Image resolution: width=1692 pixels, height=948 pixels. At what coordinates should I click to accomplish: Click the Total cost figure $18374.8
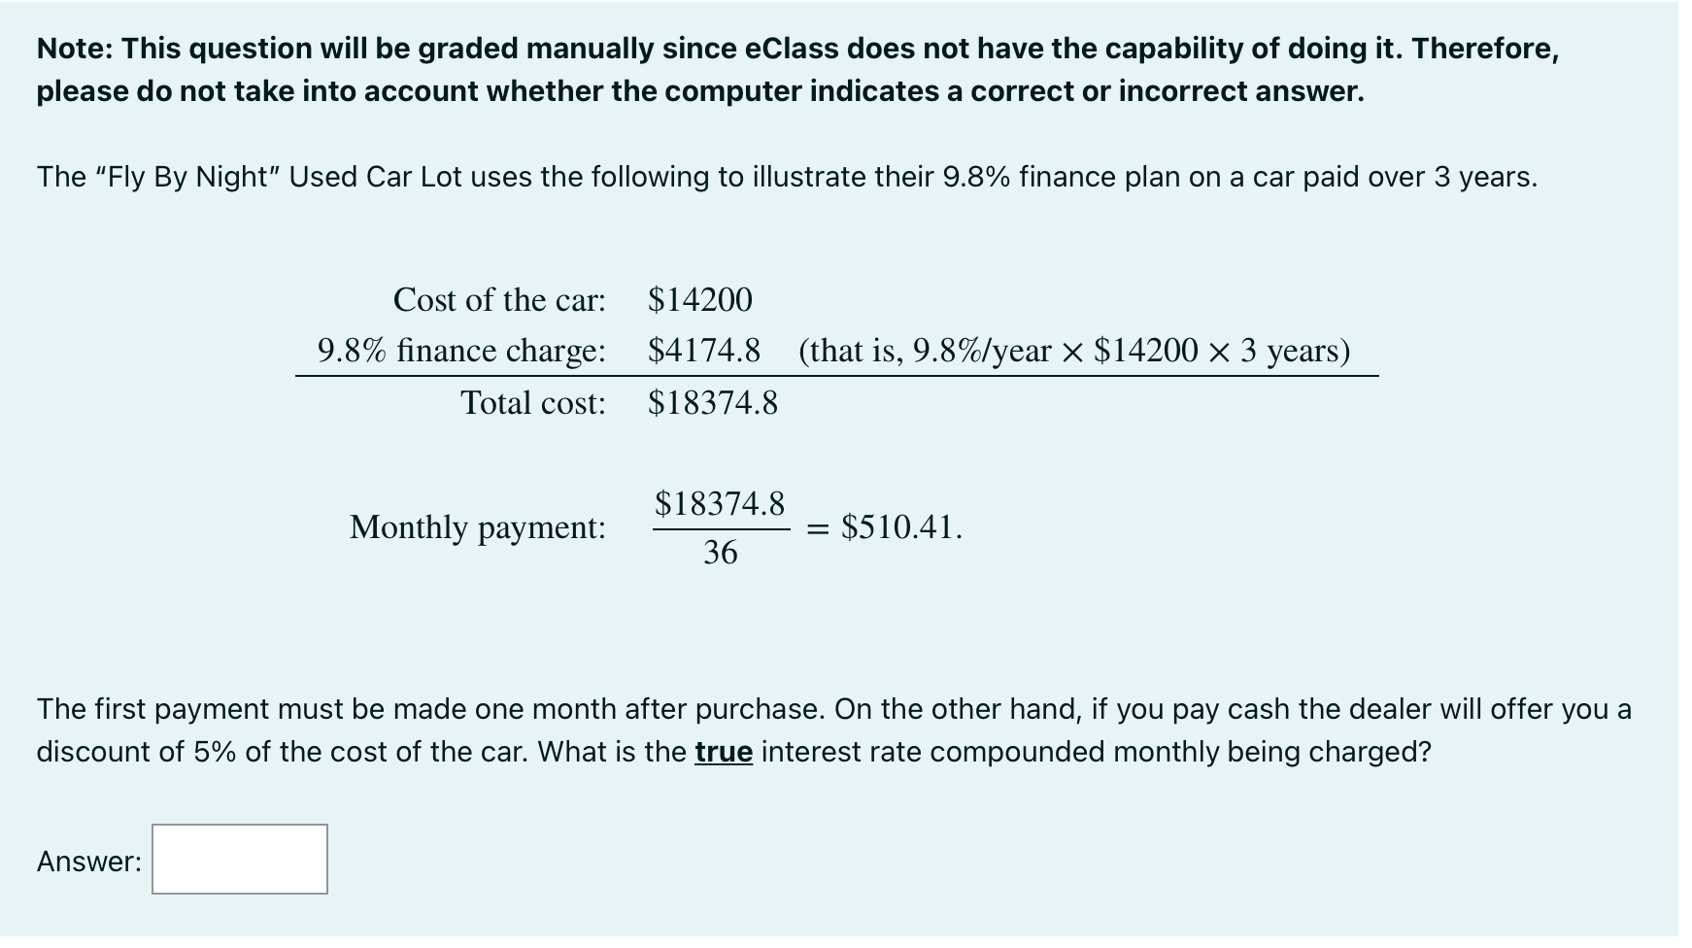click(712, 402)
